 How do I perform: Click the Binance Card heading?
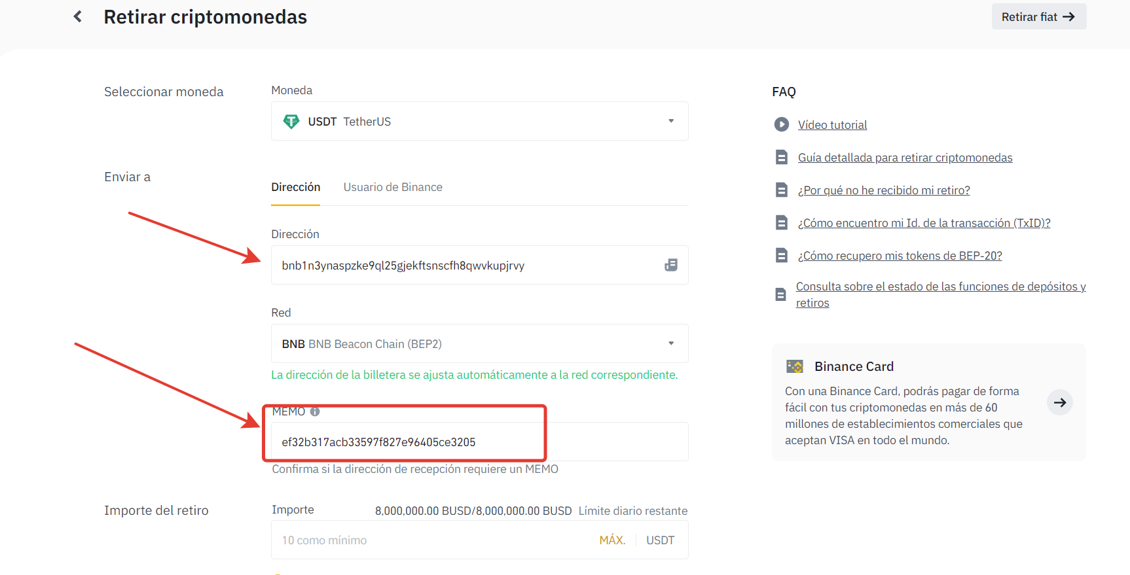[x=854, y=366]
